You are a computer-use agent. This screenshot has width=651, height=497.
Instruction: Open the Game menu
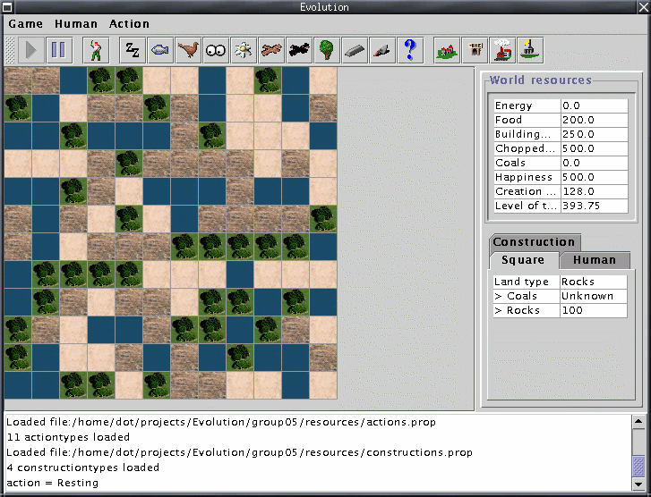pyautogui.click(x=25, y=24)
